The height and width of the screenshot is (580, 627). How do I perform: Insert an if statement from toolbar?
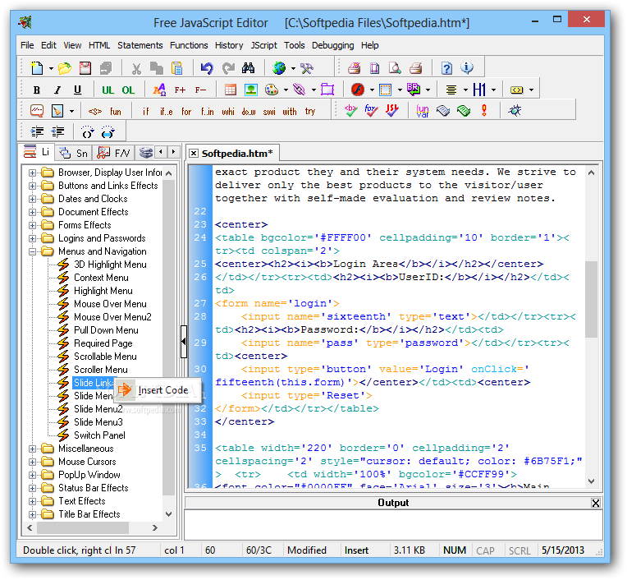145,111
